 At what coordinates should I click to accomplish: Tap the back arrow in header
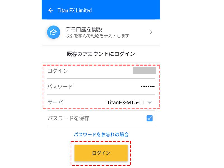pos(51,10)
